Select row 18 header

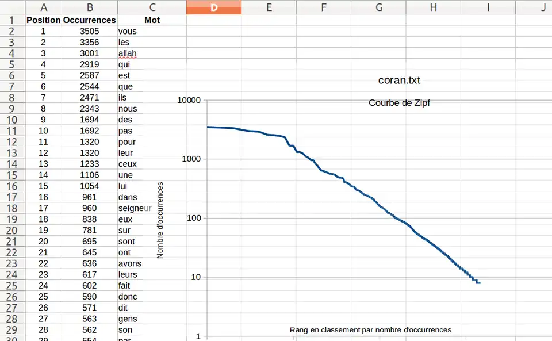pyautogui.click(x=12, y=208)
